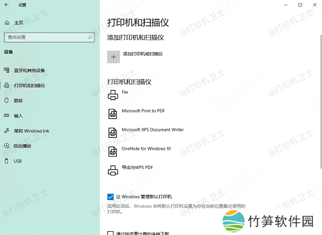Select the Fax printer icon
322x235 pixels.
(x=113, y=95)
